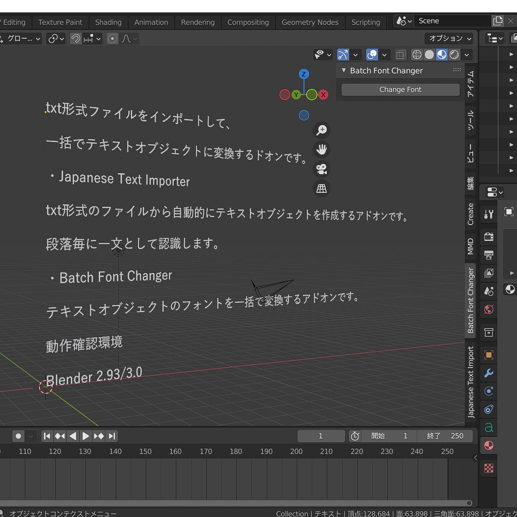Viewport: 517px width, 517px height.
Task: Enable wireframe viewport shading mode
Action: [417, 54]
